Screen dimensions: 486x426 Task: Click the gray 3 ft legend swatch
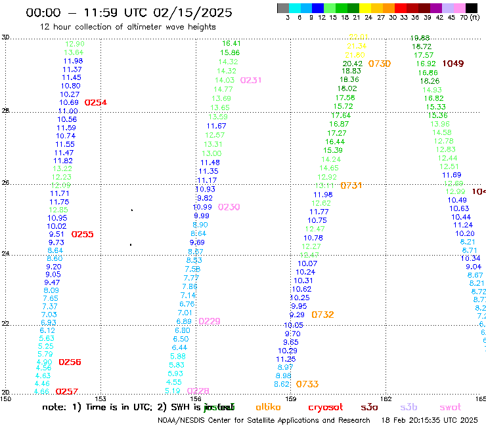point(283,8)
